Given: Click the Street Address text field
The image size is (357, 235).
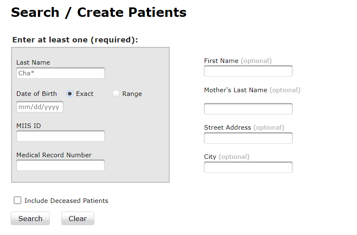Looking at the screenshot, I should [x=248, y=138].
